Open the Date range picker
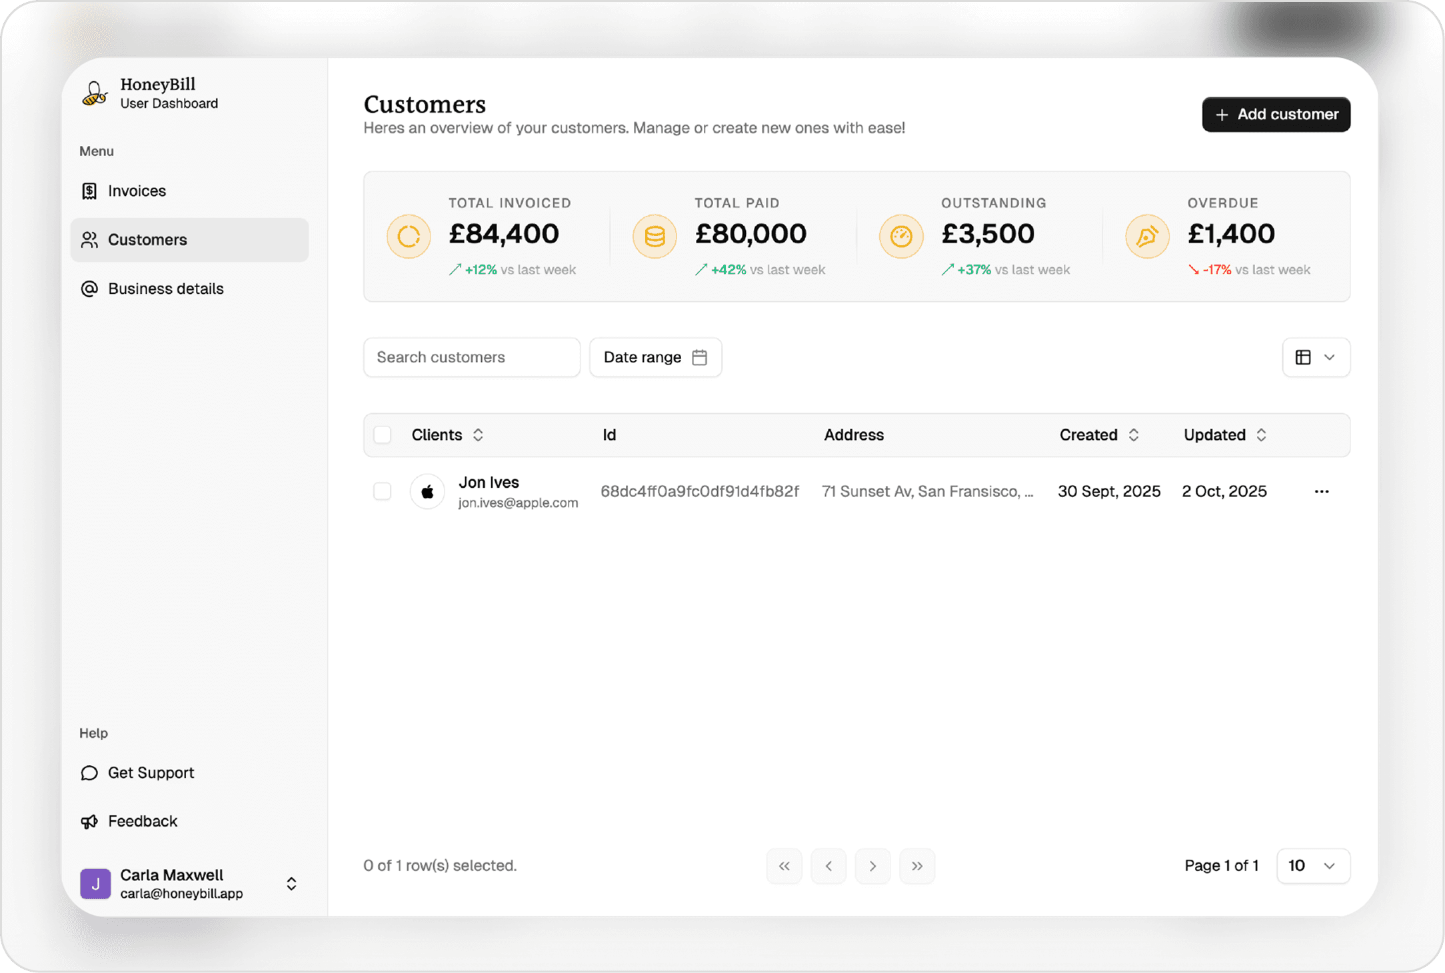 pyautogui.click(x=655, y=357)
